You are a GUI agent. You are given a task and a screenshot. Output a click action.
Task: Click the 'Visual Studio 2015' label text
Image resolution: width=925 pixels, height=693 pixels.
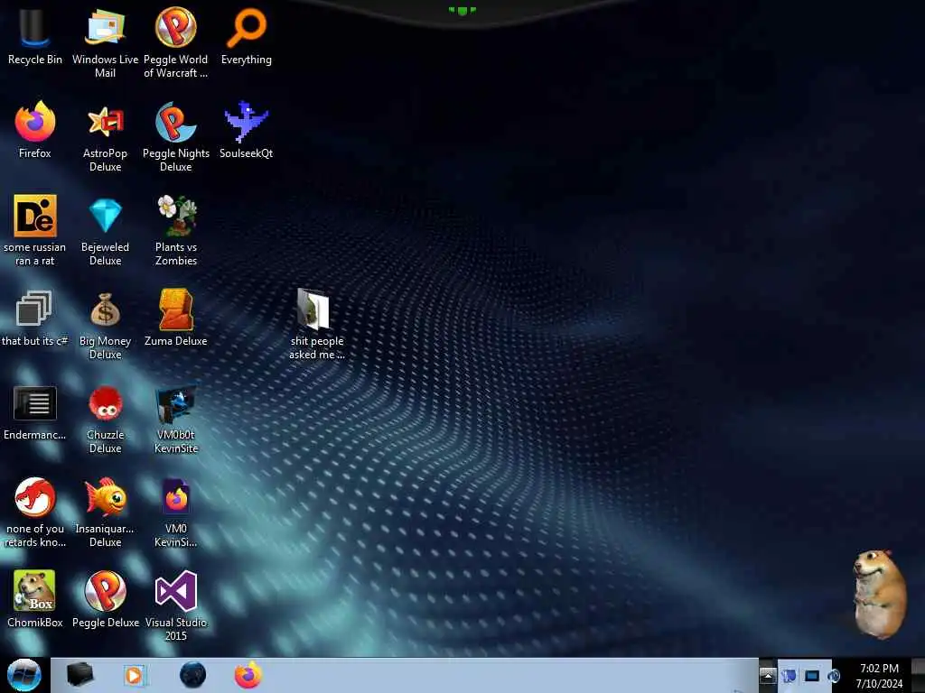pyautogui.click(x=176, y=629)
